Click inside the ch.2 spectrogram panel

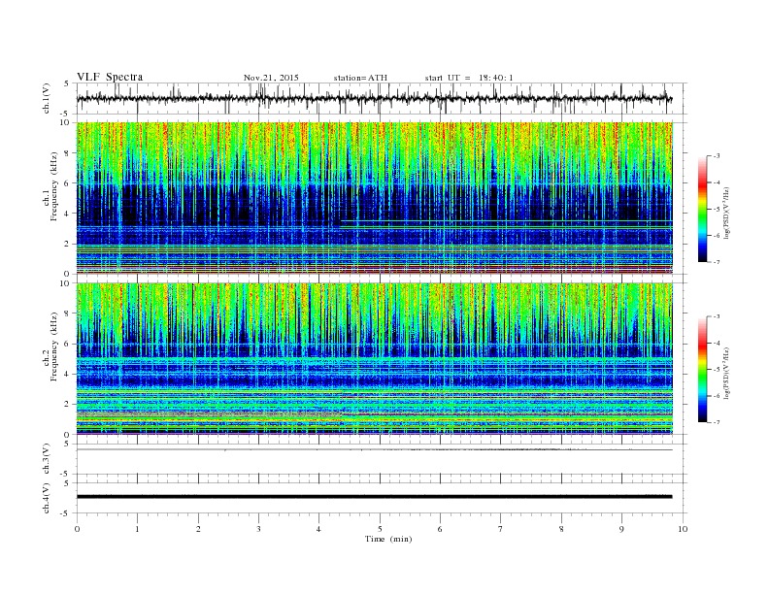click(375, 359)
